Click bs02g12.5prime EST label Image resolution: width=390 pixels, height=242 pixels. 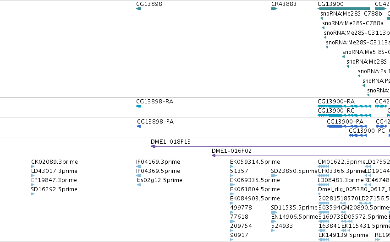pos(159,180)
